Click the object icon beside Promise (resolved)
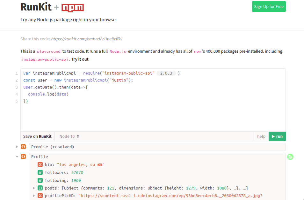The height and width of the screenshot is (200, 304). tap(23, 147)
